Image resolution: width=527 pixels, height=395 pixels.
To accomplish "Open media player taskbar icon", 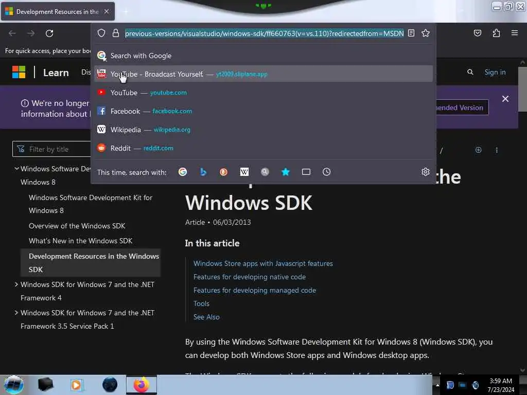I will pyautogui.click(x=76, y=385).
